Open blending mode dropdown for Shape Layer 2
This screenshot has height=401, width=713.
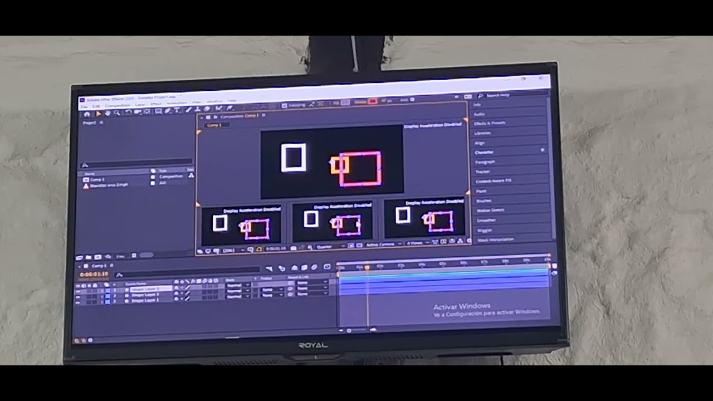coord(238,285)
